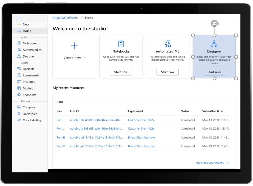Open the Run 67 link

pos(61,146)
